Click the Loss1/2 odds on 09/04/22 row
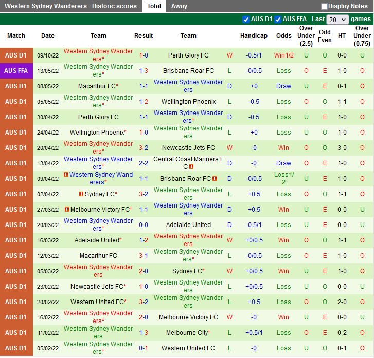 [x=283, y=178]
